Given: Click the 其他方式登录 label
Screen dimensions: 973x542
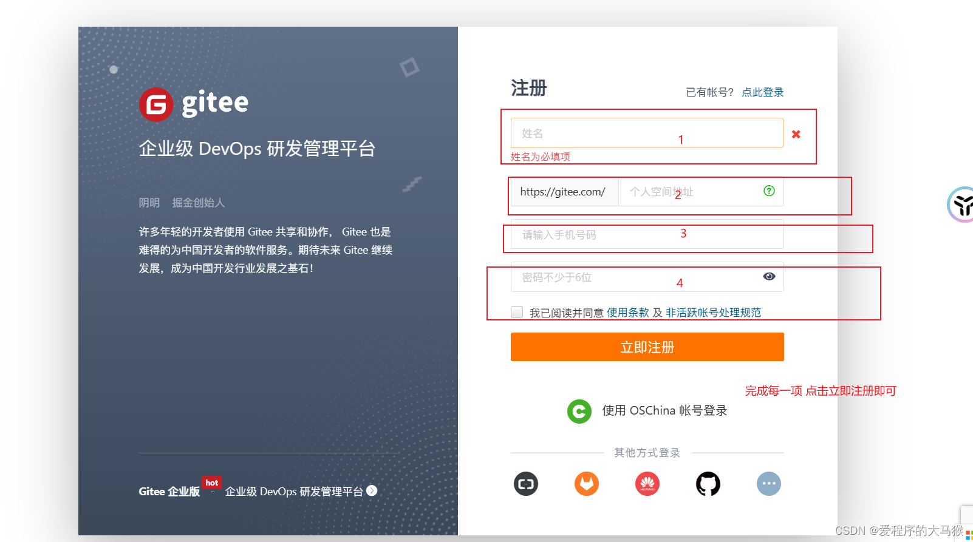Looking at the screenshot, I should pos(647,453).
